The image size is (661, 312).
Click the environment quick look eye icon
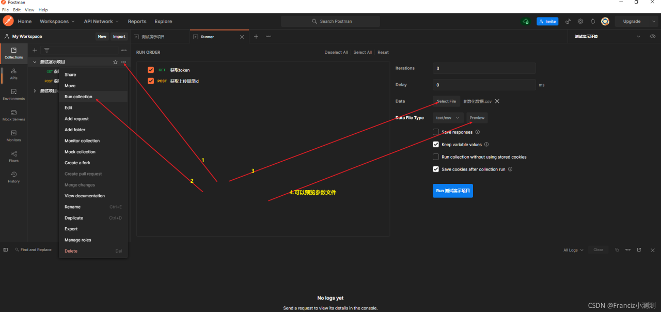(653, 37)
